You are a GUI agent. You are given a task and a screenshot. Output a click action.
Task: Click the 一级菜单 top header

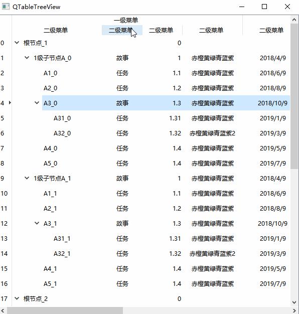coord(126,20)
